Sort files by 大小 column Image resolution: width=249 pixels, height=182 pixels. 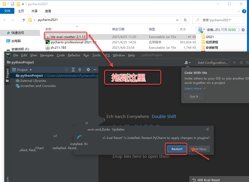183,29
